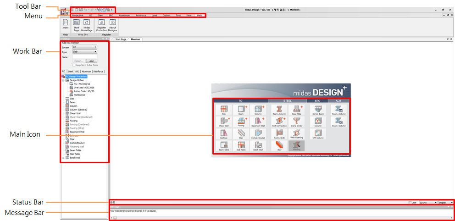Click the Register Protection ribbon icon
This screenshot has width=455, height=221.
(101, 25)
